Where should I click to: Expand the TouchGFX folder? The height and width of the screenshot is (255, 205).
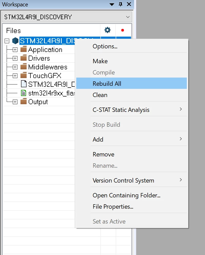click(x=15, y=76)
